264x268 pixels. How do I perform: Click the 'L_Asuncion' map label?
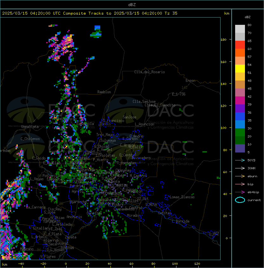pyautogui.click(x=144, y=124)
